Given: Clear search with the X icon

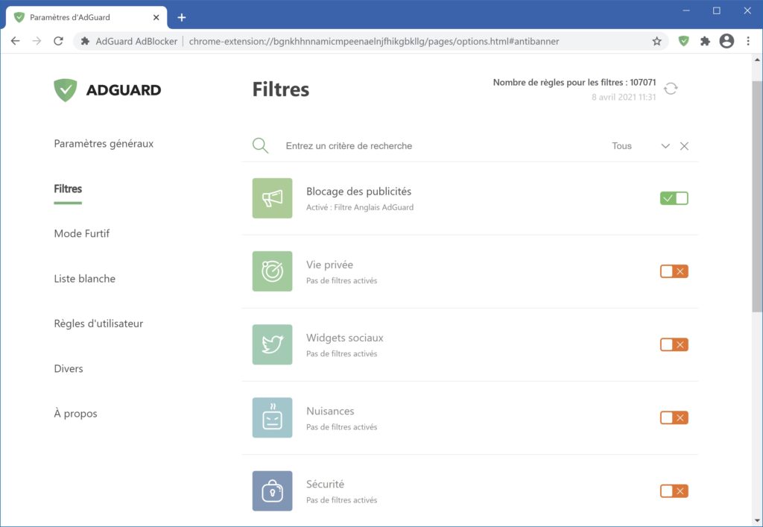Looking at the screenshot, I should click(x=684, y=146).
